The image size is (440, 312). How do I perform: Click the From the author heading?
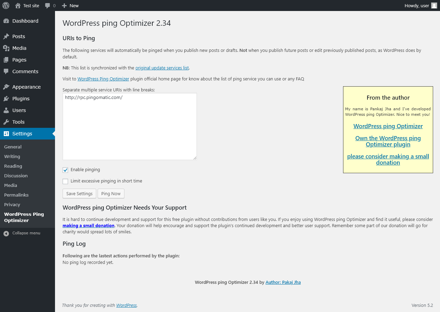[x=388, y=98]
